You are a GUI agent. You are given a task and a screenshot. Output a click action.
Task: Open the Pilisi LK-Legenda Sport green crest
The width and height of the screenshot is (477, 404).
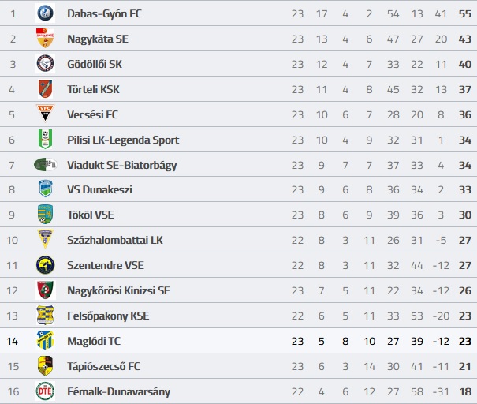point(45,140)
